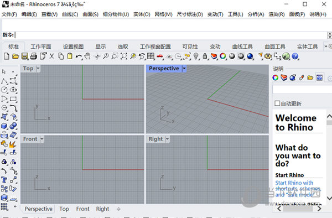
Task: Open Layers from the standard toolbar
Action: point(214,56)
